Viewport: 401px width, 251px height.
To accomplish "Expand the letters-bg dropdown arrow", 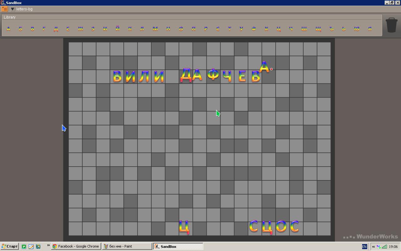I will click(13, 9).
